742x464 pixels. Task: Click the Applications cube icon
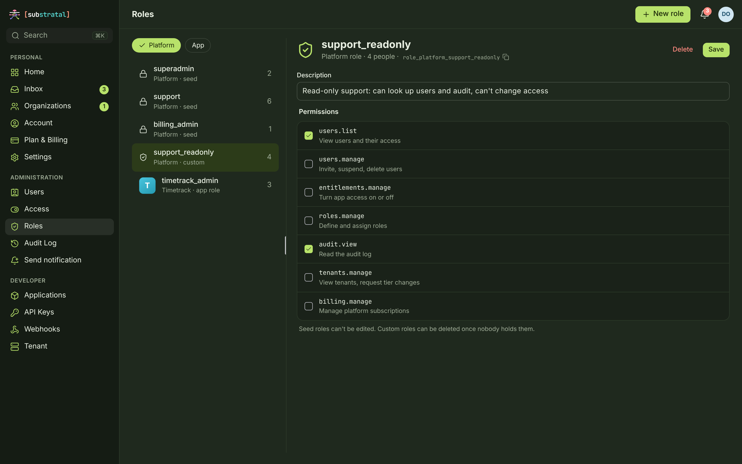click(15, 295)
